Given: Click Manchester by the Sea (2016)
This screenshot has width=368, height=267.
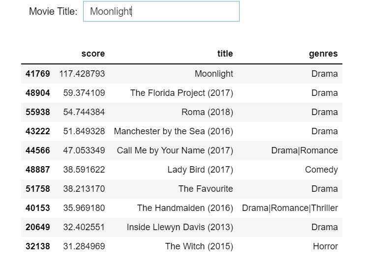Looking at the screenshot, I should pos(173,131).
